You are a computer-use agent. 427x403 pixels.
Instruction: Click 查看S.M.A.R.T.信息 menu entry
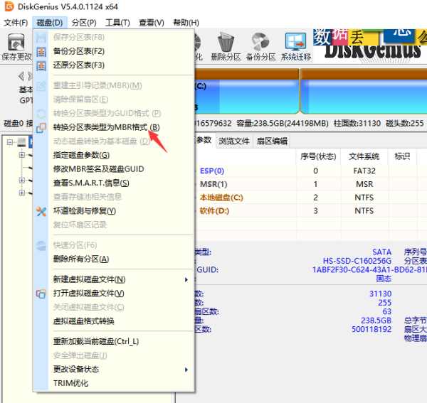[x=91, y=183]
